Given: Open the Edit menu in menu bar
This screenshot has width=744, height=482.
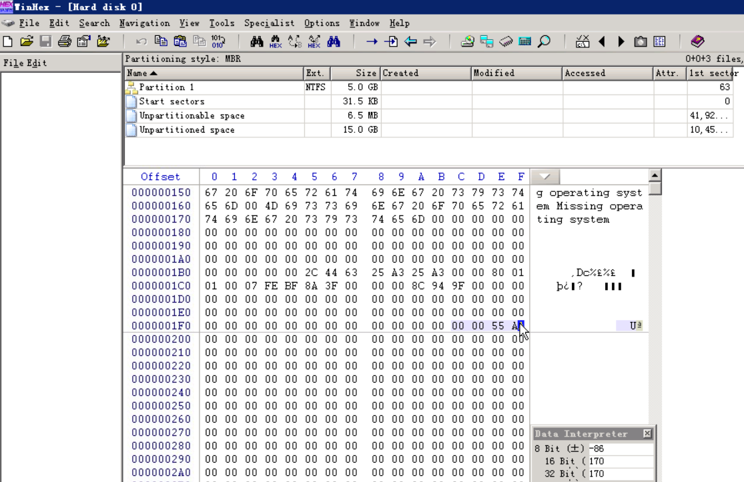Looking at the screenshot, I should click(59, 23).
